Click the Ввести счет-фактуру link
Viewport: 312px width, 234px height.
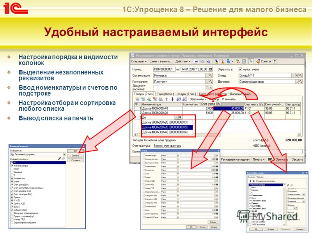point(167,146)
